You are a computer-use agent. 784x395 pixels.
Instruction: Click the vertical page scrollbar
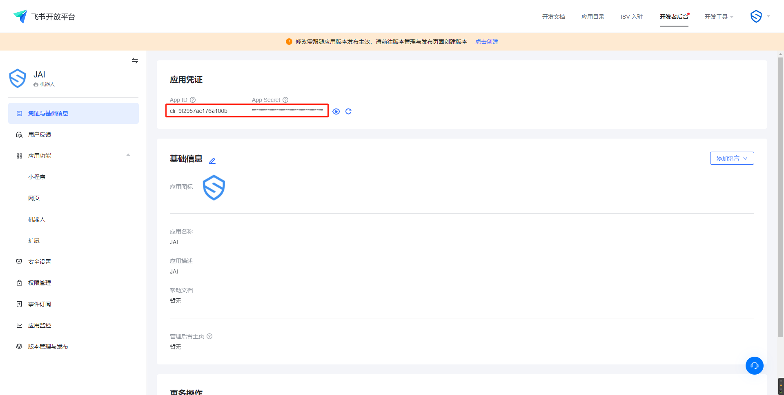(780, 196)
